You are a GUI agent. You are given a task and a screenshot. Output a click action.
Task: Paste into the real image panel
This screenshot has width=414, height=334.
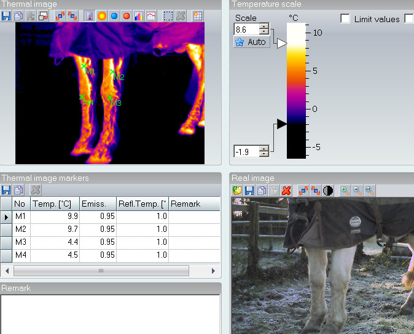pyautogui.click(x=274, y=191)
